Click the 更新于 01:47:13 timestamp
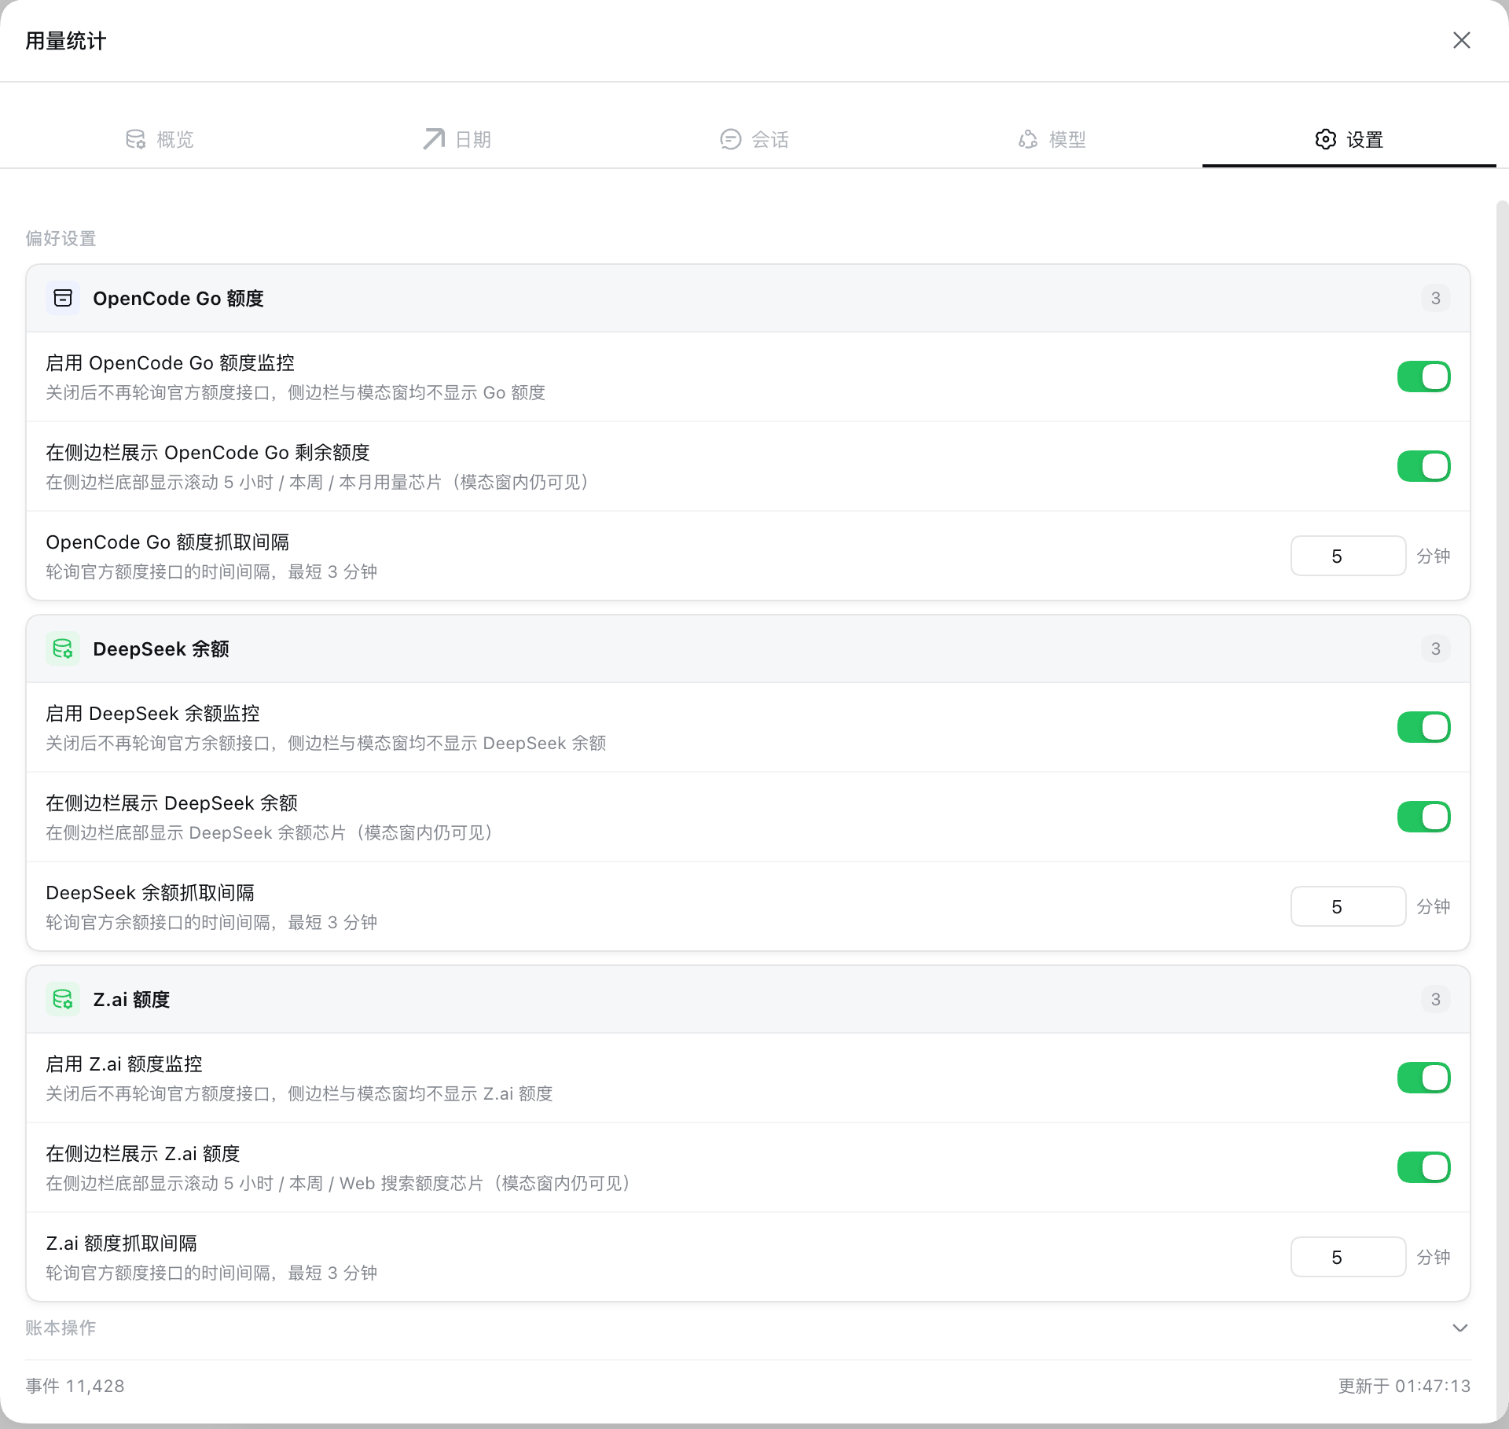 (1404, 1386)
